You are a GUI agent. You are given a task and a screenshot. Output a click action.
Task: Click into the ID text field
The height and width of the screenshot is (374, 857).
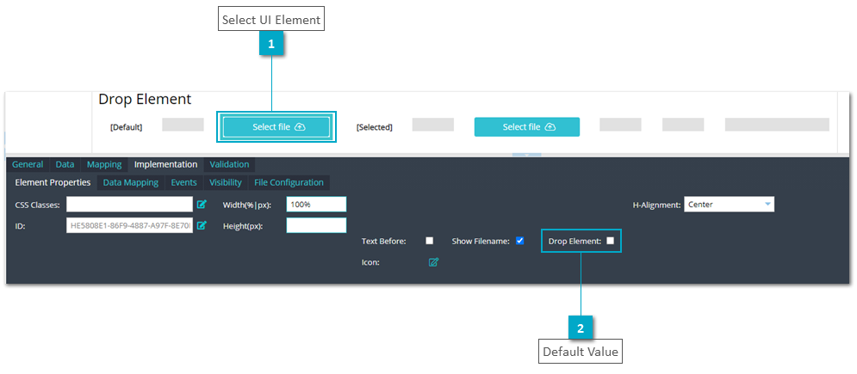tap(129, 225)
